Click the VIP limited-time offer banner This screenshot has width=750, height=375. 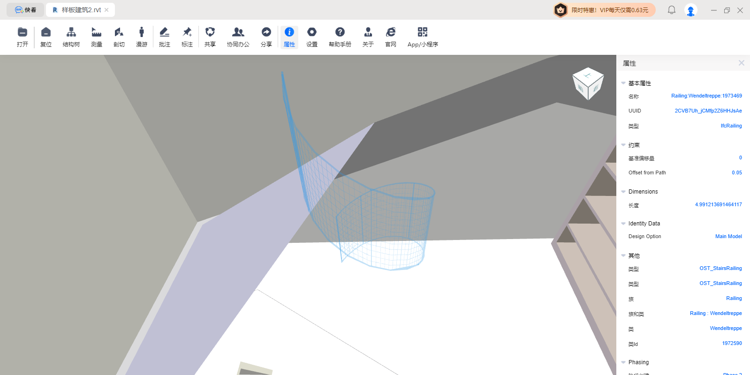click(x=604, y=10)
